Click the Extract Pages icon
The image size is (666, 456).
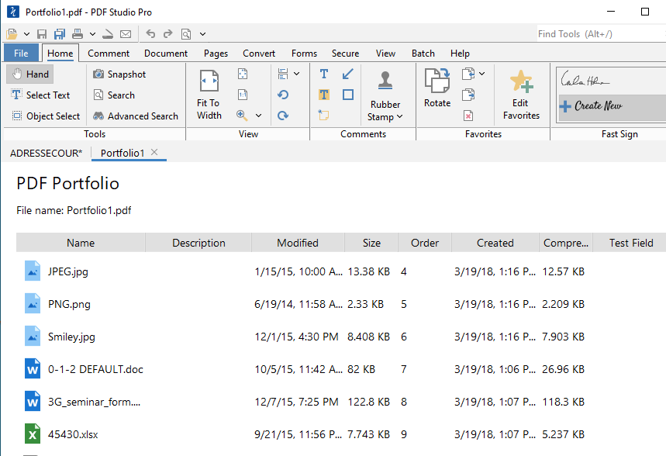468,95
